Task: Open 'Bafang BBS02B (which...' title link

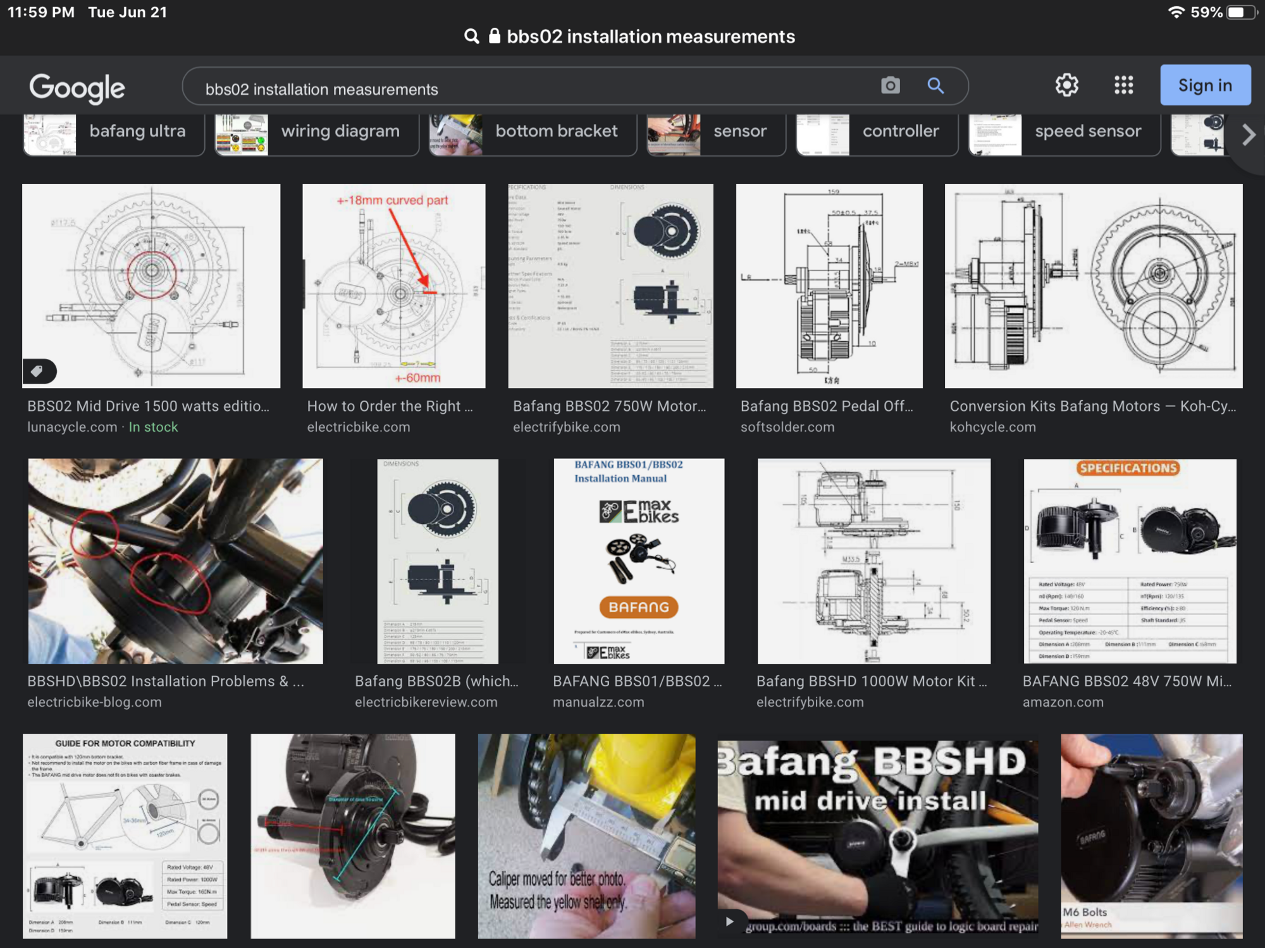Action: click(436, 681)
